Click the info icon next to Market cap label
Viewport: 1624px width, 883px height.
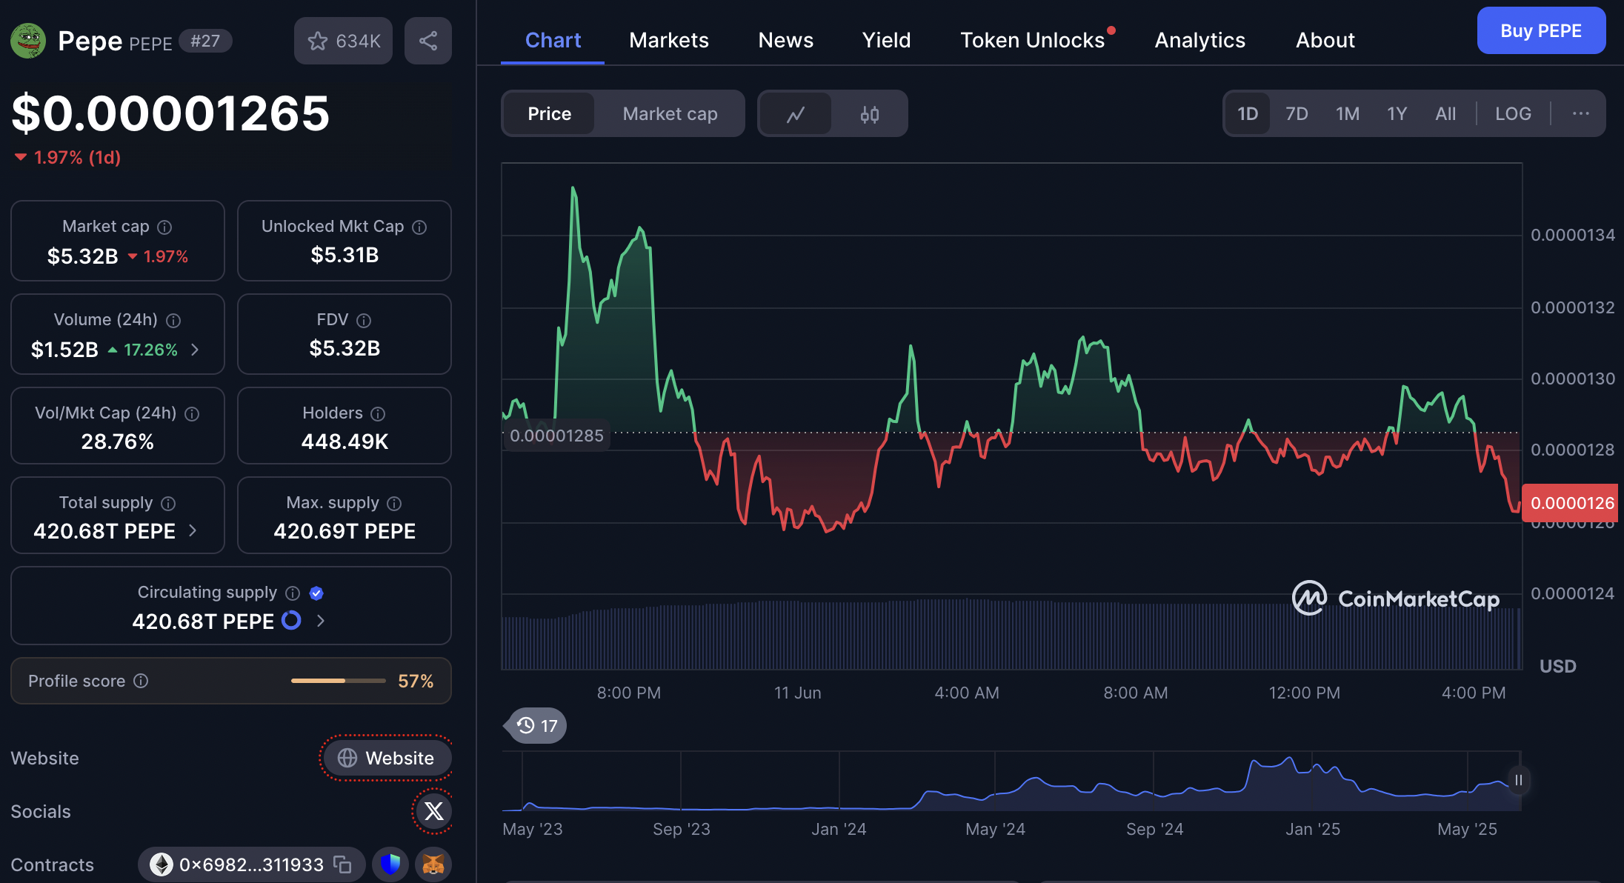[164, 227]
